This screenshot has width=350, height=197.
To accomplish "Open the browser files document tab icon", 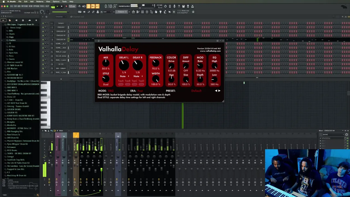I will click(x=10, y=20).
